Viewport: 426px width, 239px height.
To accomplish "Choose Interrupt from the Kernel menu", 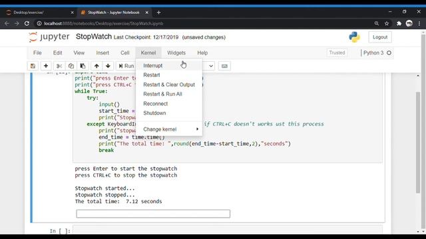I will [x=169, y=66].
